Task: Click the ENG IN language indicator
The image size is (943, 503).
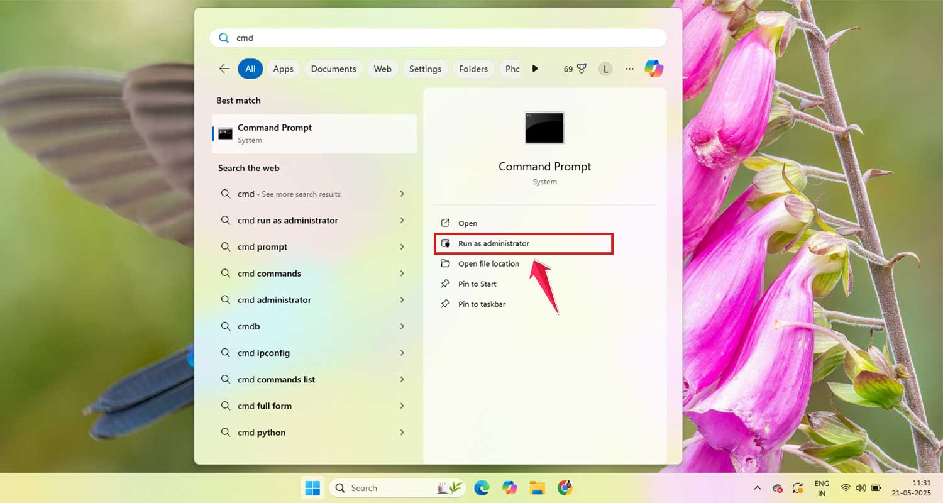Action: [822, 487]
